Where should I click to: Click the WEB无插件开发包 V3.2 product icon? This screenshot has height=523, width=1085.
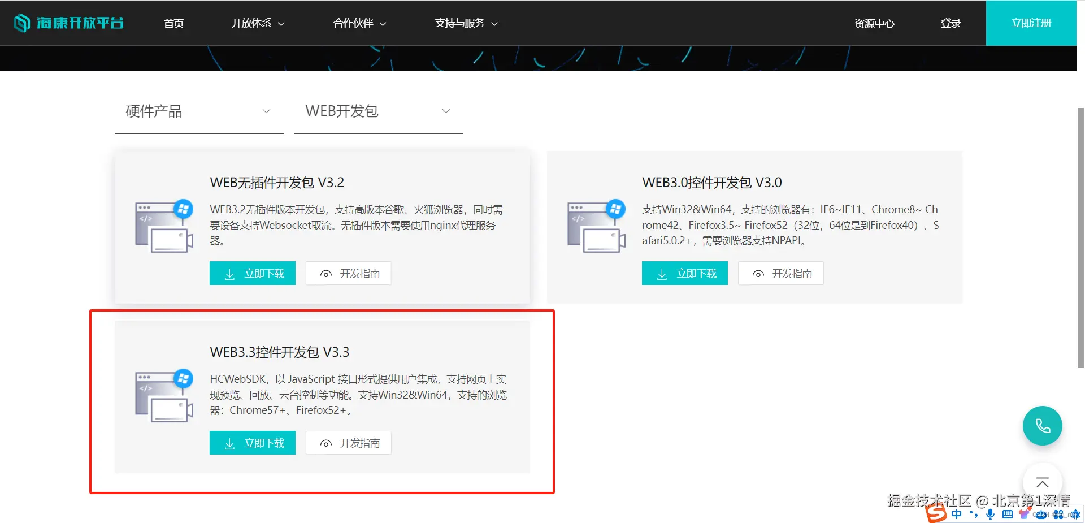(164, 226)
